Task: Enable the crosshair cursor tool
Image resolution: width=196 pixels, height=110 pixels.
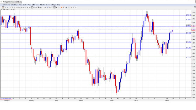Action: point(39,7)
